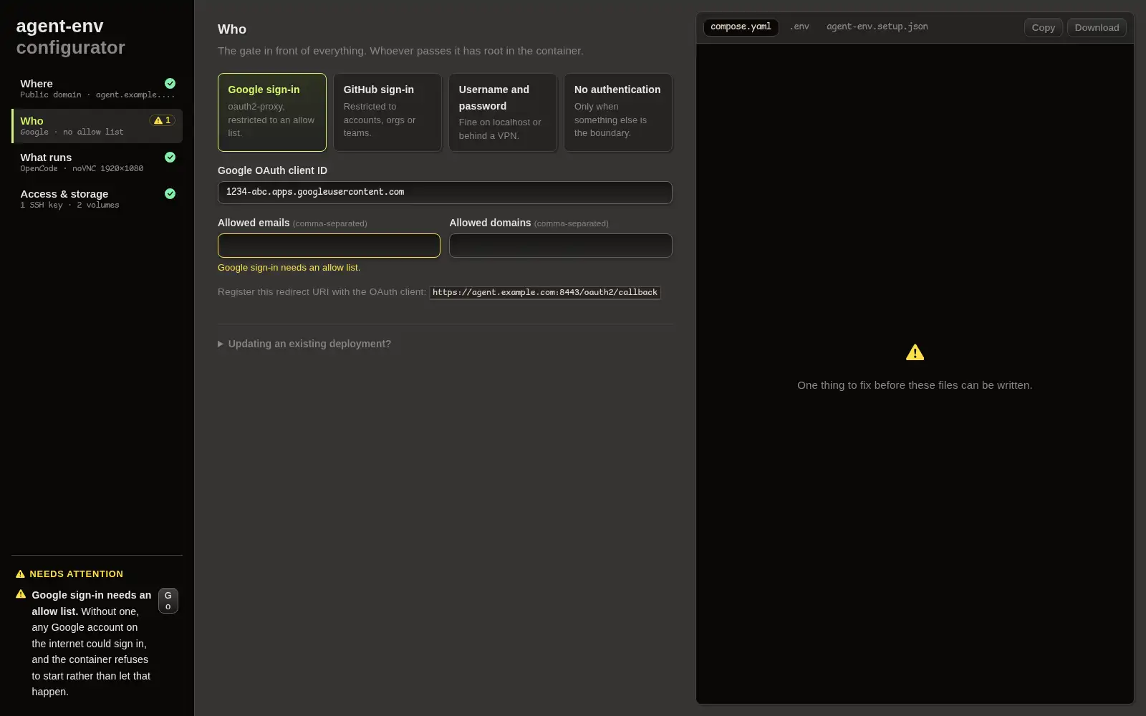
Task: Click into the Allowed emails field
Action: (x=329, y=246)
